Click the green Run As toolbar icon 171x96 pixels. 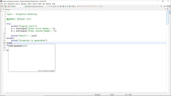coord(69,6)
